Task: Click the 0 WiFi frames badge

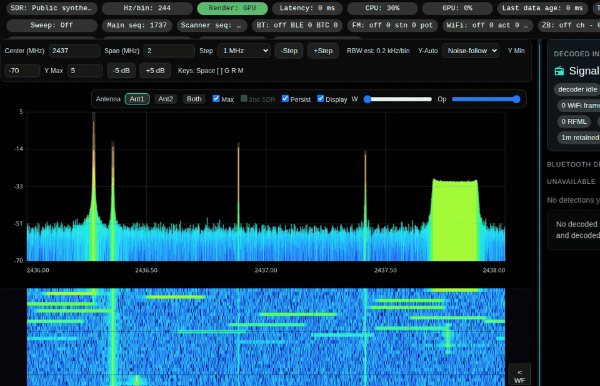Action: click(x=579, y=105)
